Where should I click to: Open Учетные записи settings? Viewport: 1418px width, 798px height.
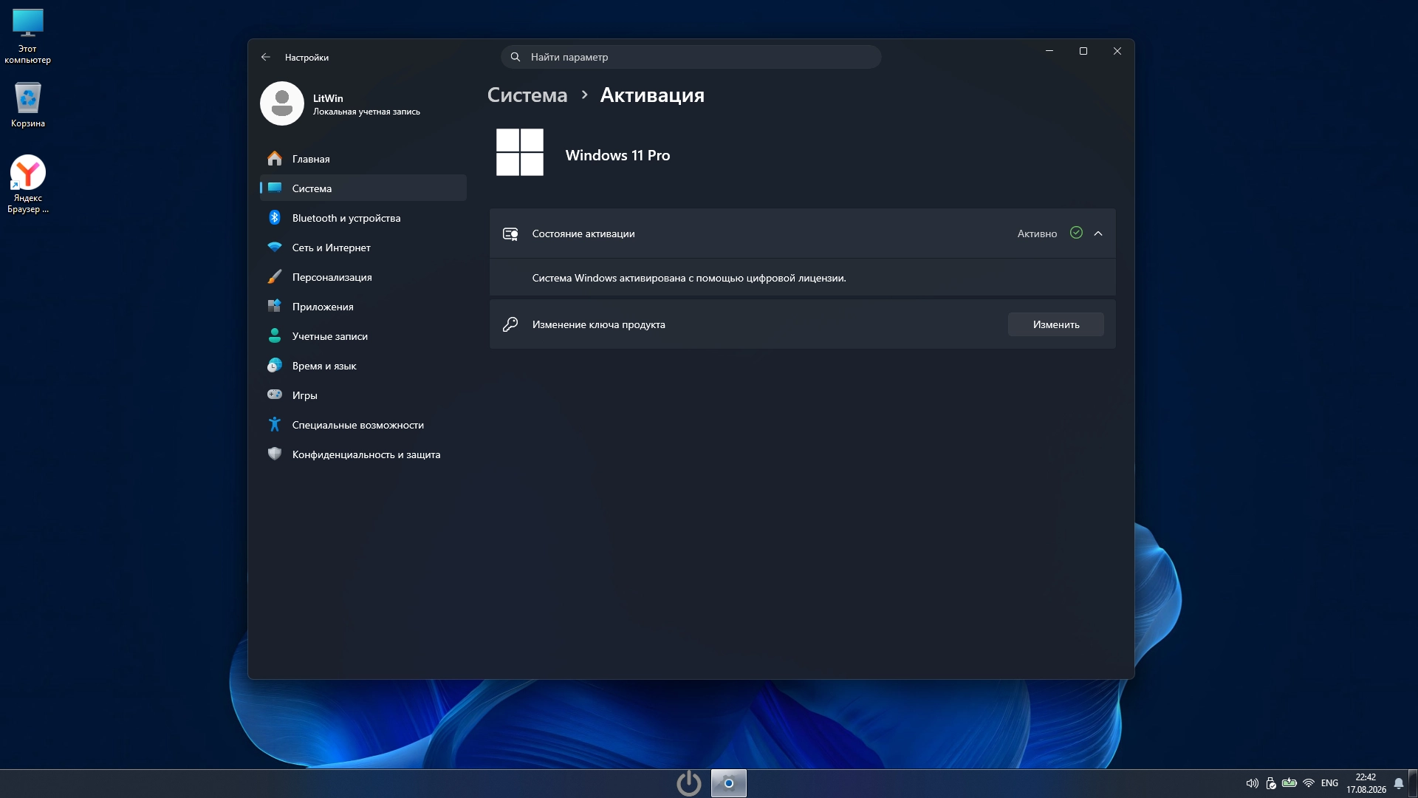tap(363, 336)
